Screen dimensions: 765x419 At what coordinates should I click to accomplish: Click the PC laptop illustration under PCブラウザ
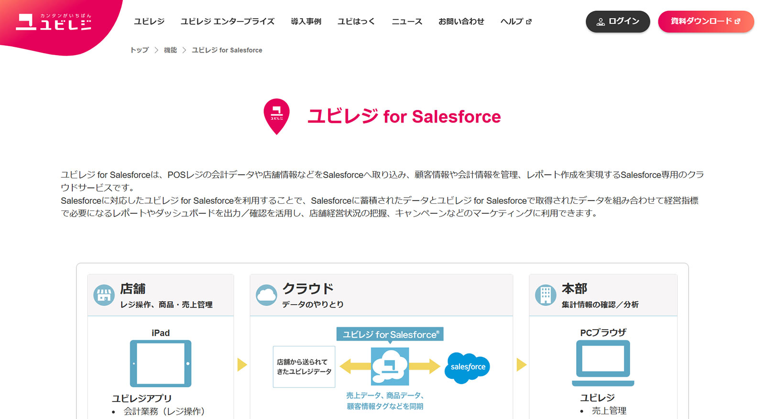(x=603, y=364)
